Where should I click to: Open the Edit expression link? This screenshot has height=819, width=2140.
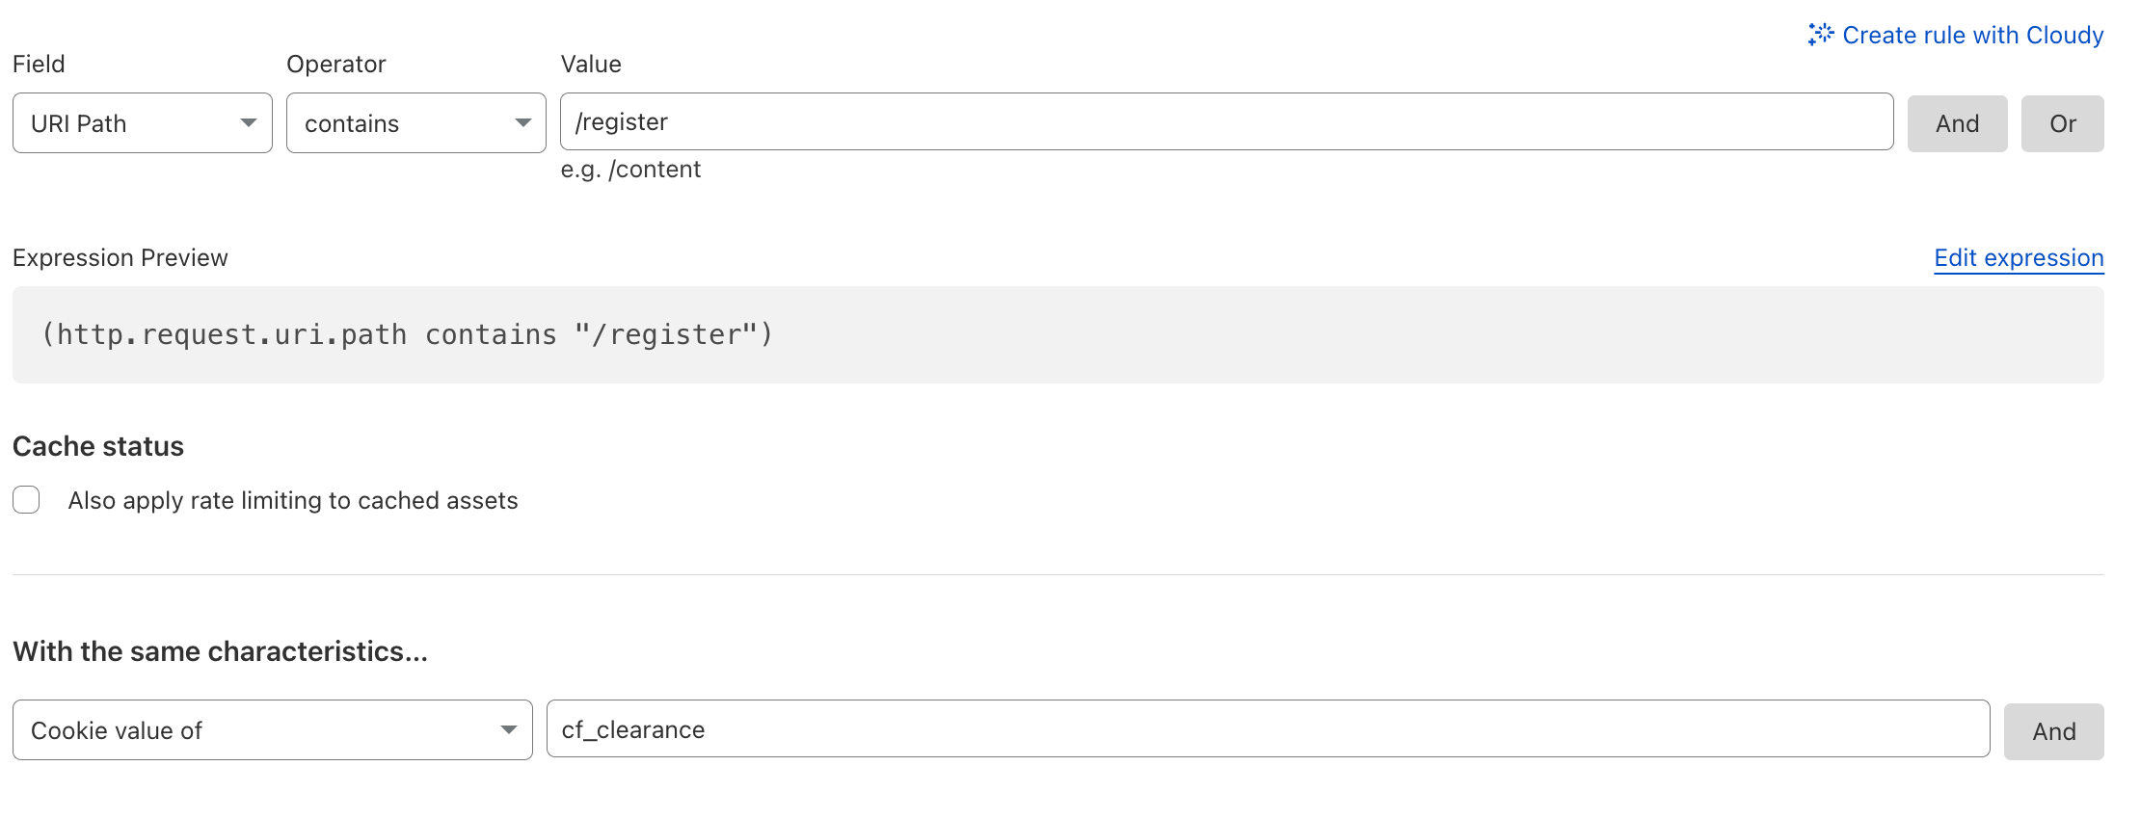2019,258
